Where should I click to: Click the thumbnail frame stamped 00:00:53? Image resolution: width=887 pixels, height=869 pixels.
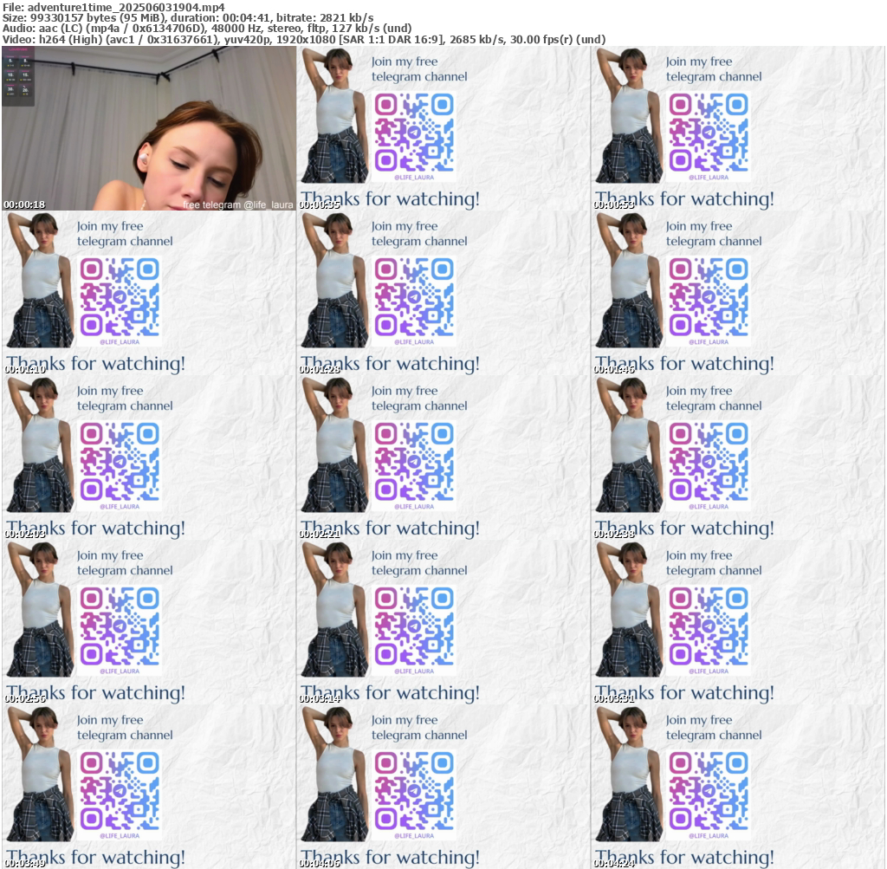738,128
